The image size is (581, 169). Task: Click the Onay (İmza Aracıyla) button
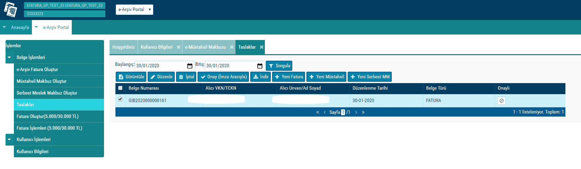pos(223,77)
